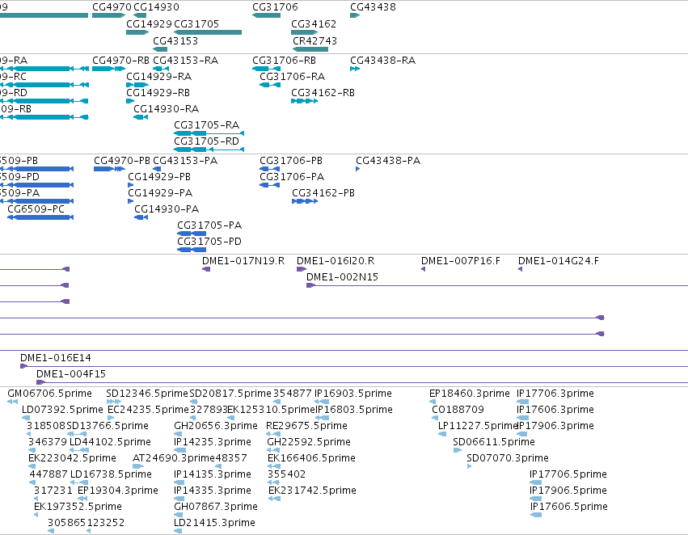Select the CG6509-PC protein label

point(36,209)
